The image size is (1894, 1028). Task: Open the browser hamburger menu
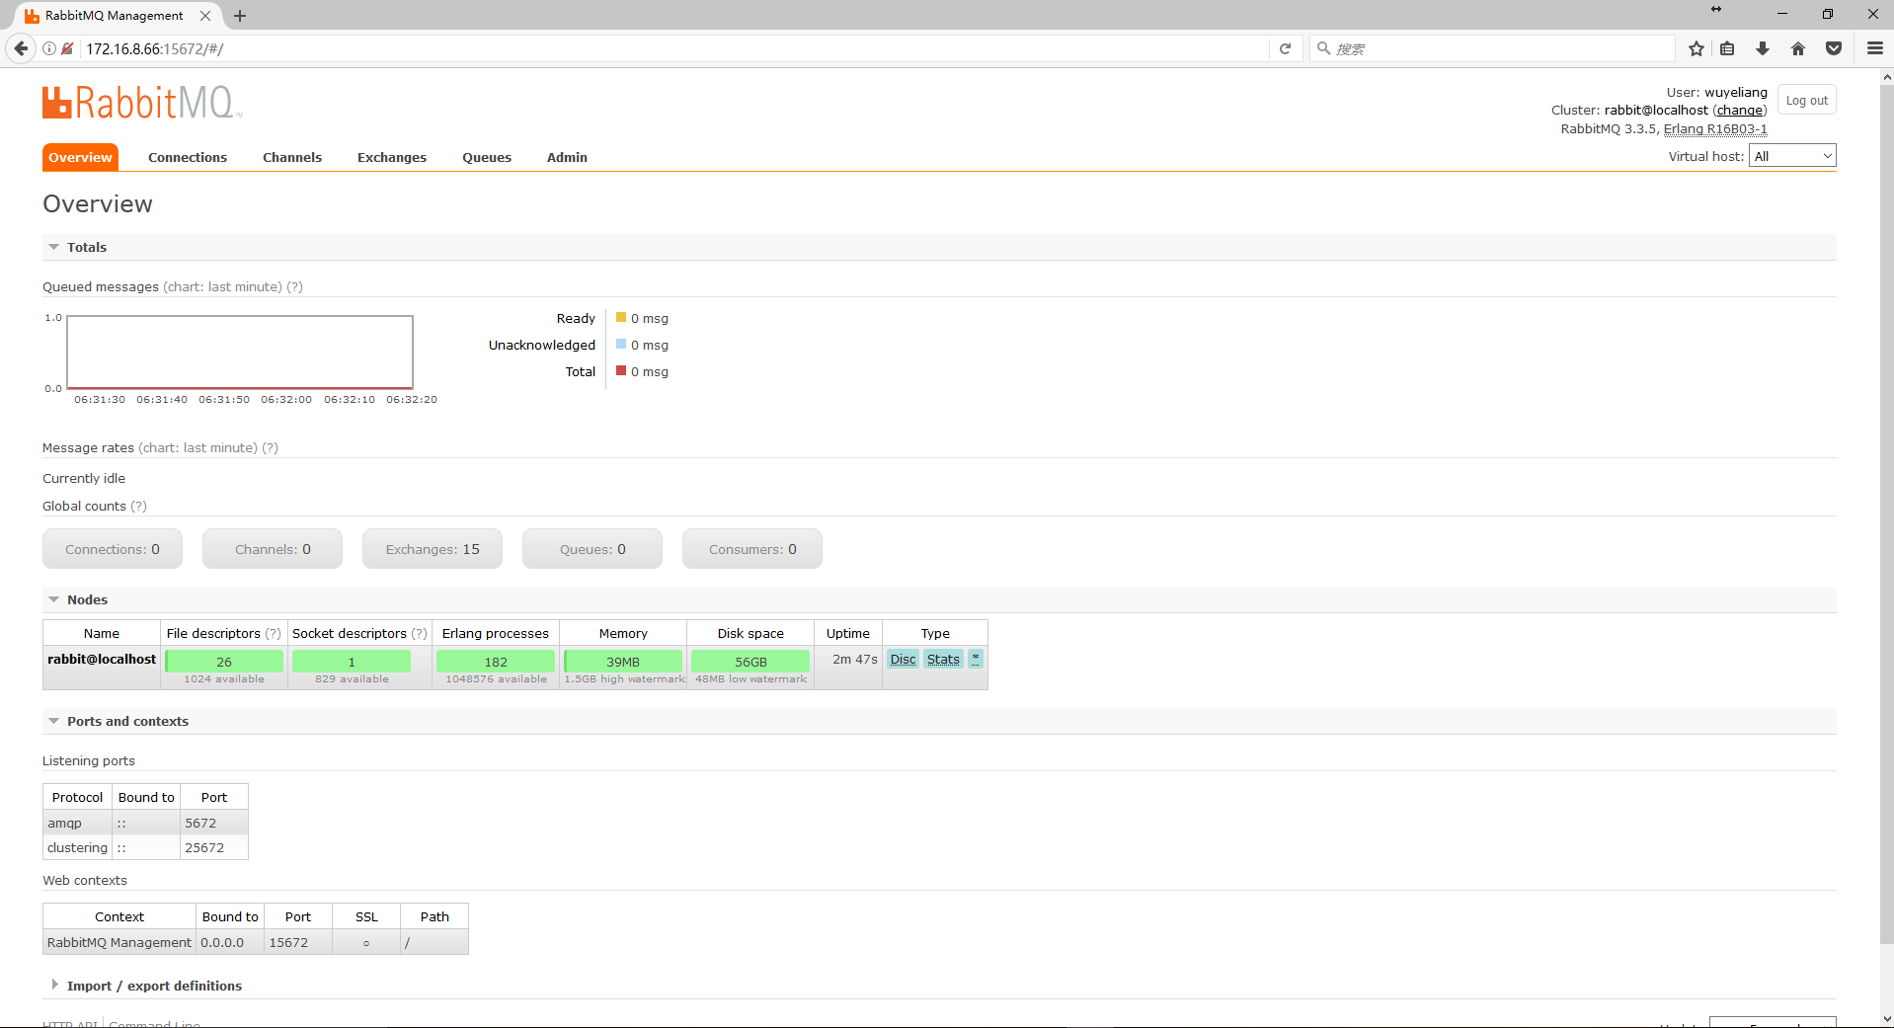pyautogui.click(x=1874, y=48)
